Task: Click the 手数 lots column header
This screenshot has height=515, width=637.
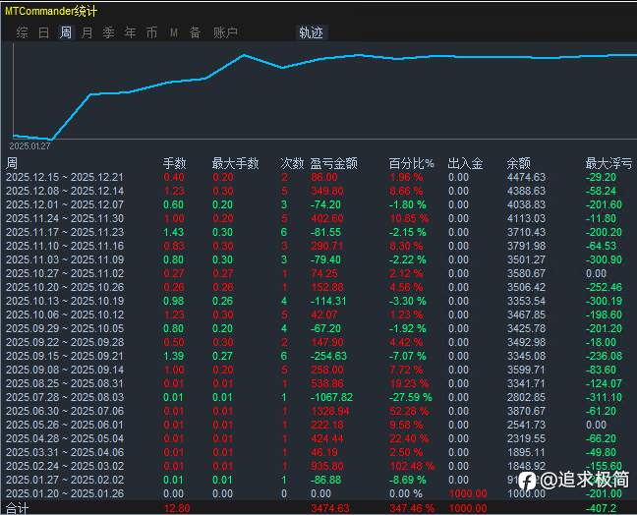Action: [174, 163]
